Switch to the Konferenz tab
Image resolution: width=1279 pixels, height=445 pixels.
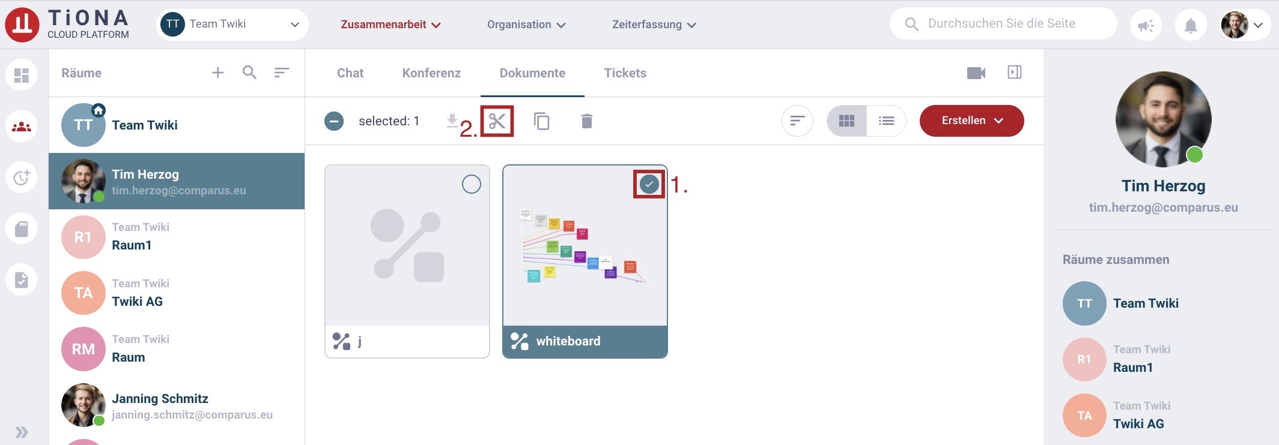[431, 73]
